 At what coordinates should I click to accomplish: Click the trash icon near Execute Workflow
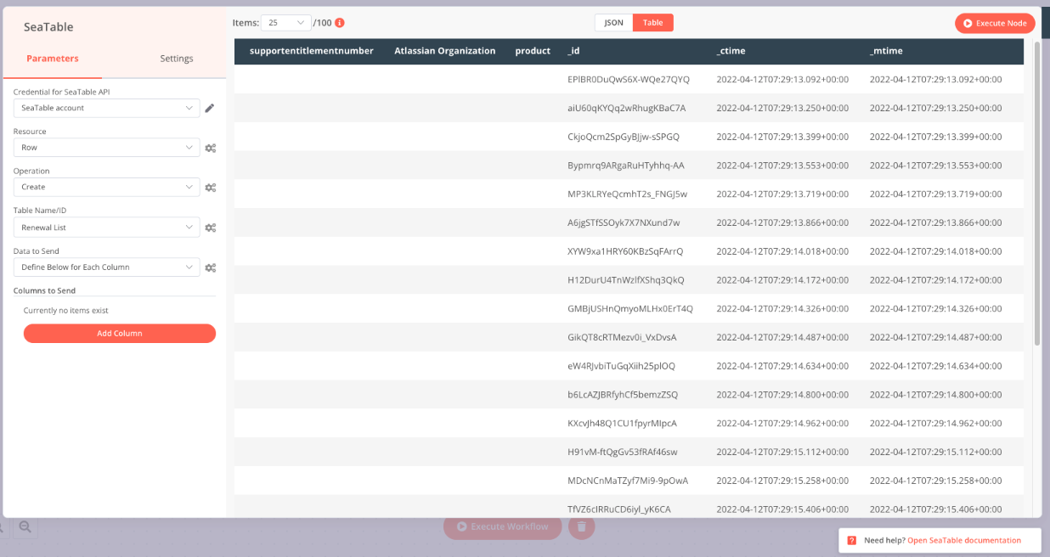581,527
